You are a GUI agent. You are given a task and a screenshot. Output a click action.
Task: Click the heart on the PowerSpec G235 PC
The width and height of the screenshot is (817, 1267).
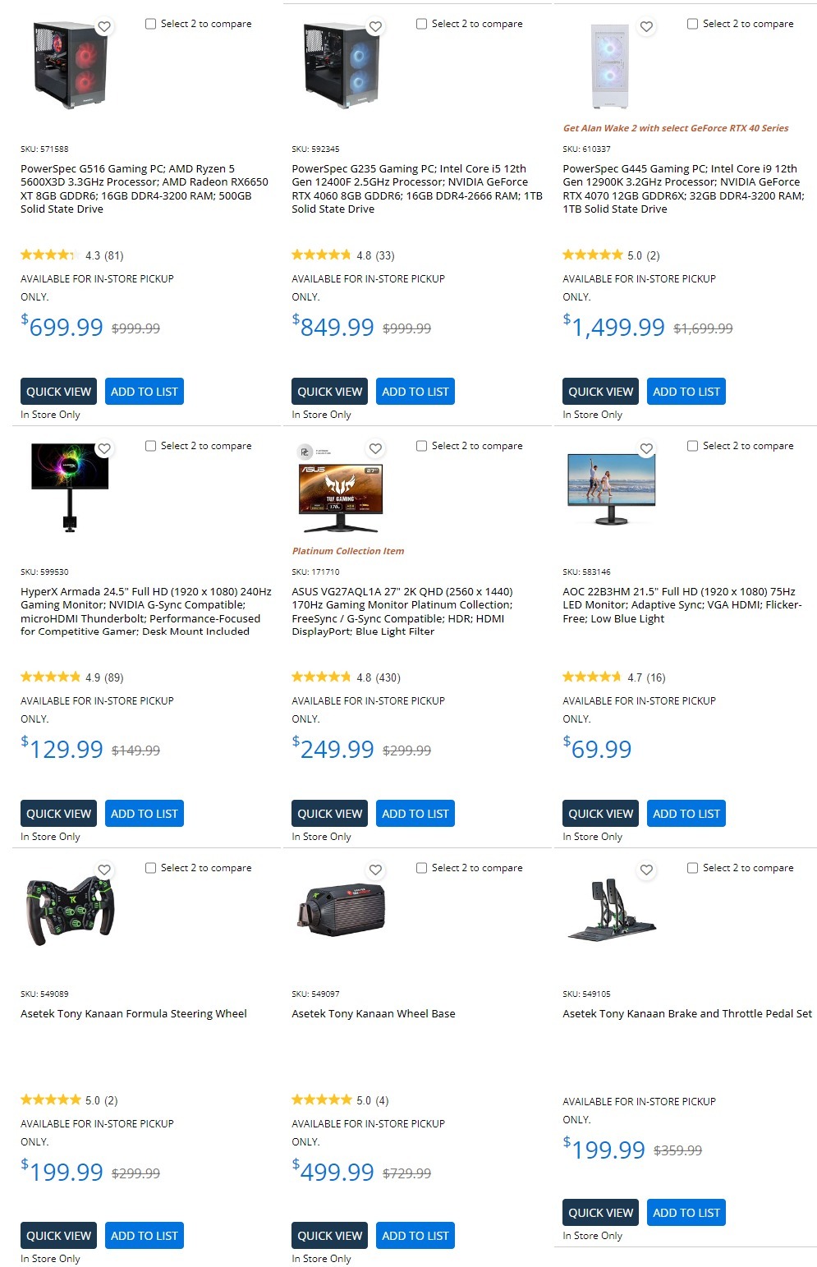375,26
